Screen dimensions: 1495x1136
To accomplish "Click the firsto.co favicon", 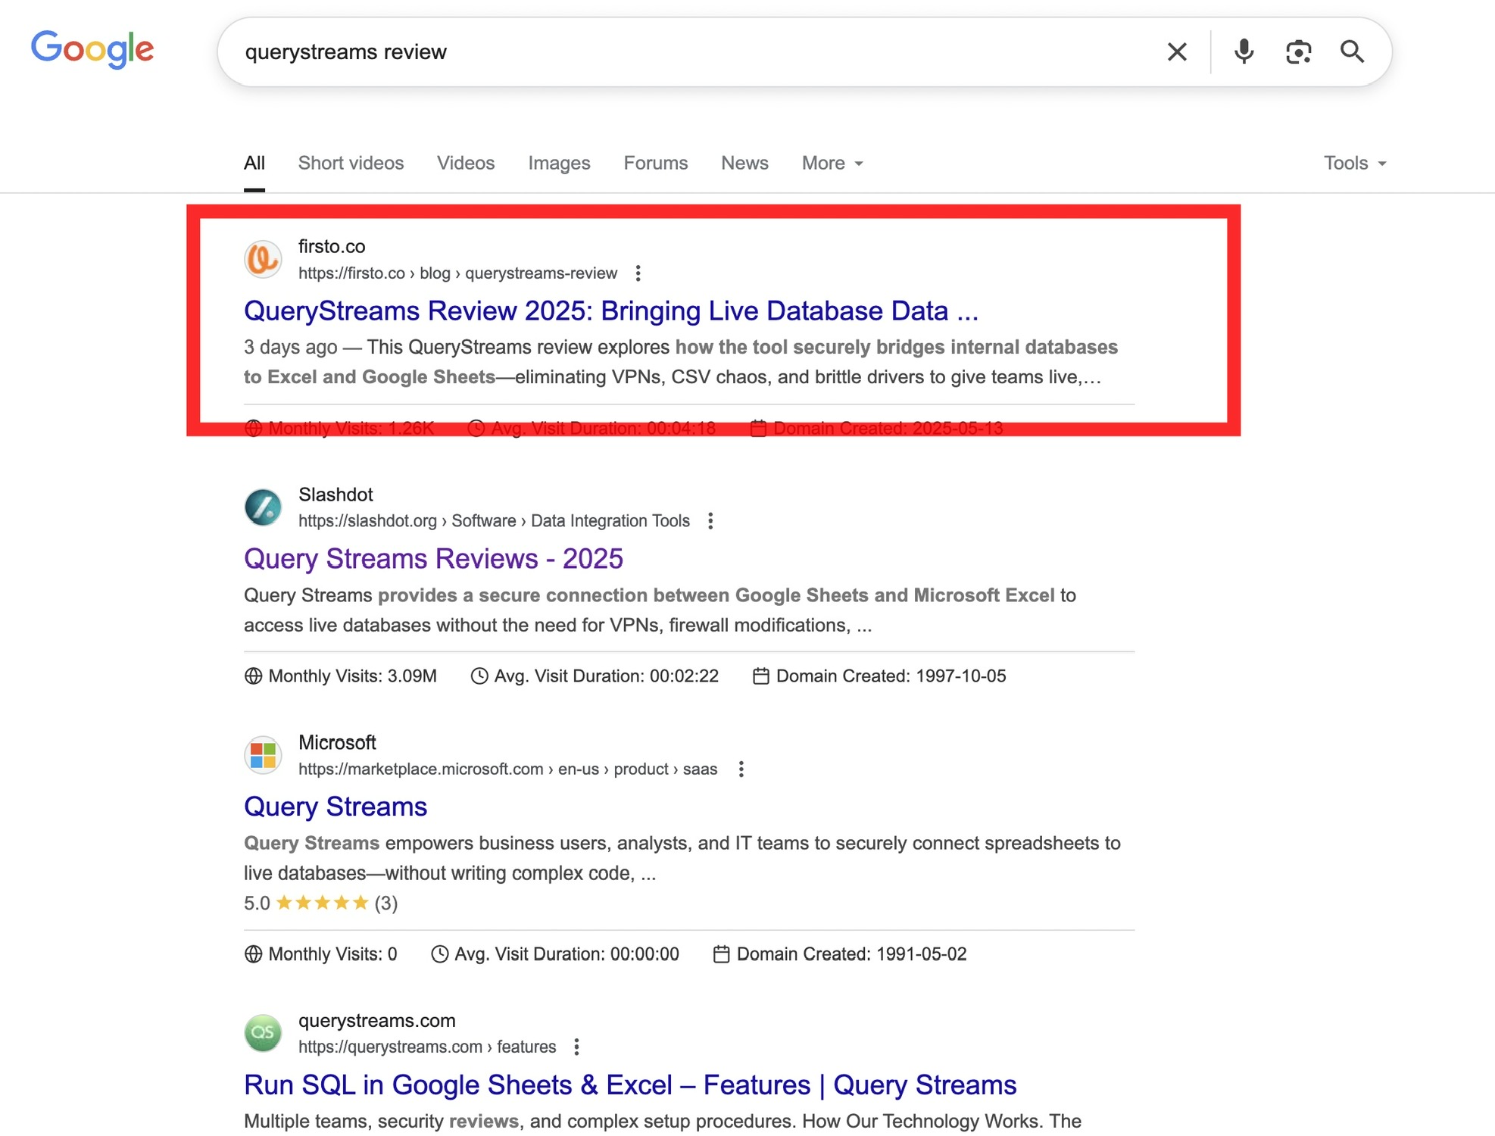I will tap(263, 259).
